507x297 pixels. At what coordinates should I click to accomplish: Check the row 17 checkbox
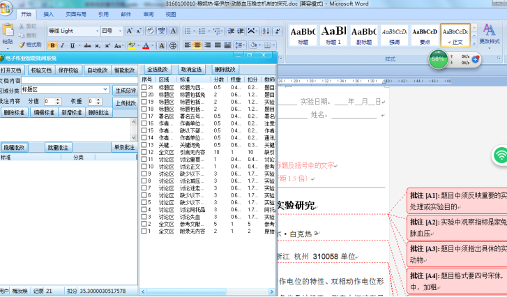pos(144,116)
